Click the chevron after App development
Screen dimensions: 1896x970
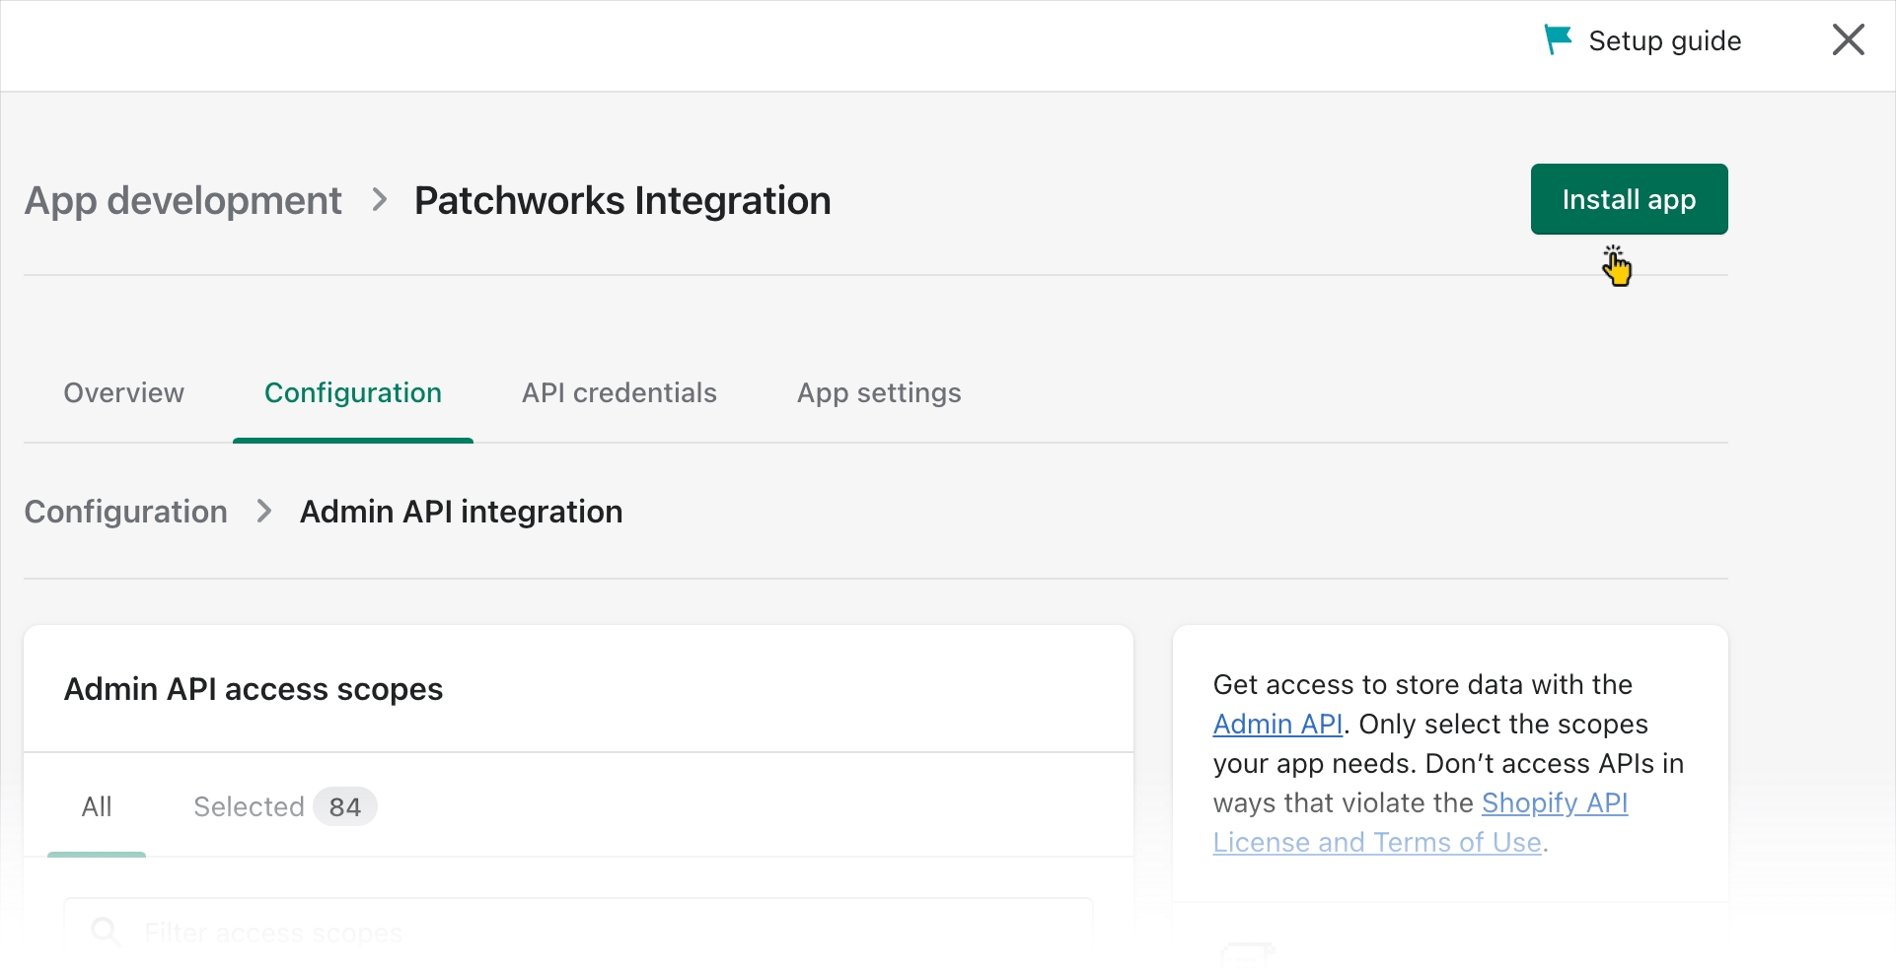pyautogui.click(x=380, y=200)
